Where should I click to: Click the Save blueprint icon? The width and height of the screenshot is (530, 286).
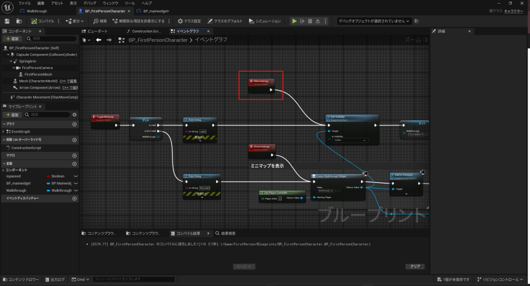click(x=7, y=21)
